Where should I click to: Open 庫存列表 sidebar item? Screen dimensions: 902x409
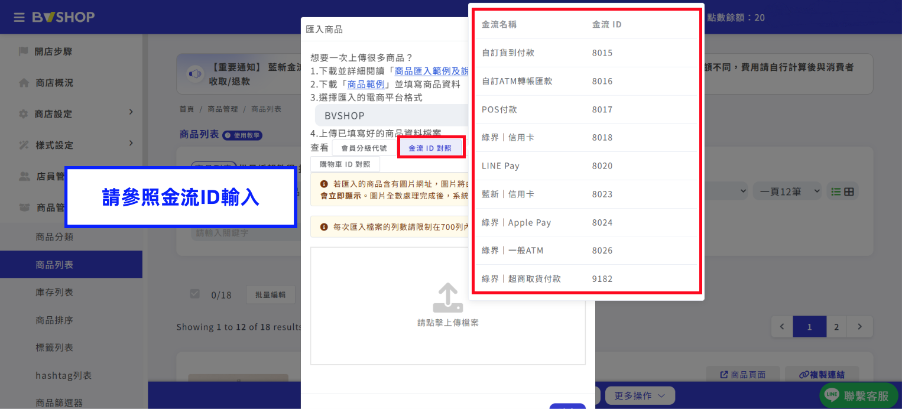pos(54,292)
